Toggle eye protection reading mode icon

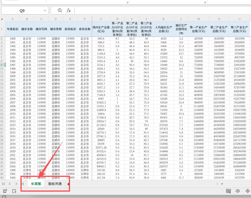[x=238, y=191]
